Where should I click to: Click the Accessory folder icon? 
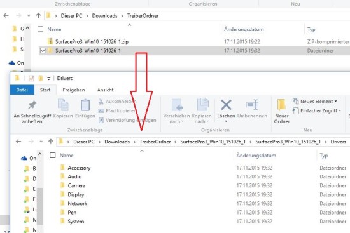pyautogui.click(x=63, y=167)
